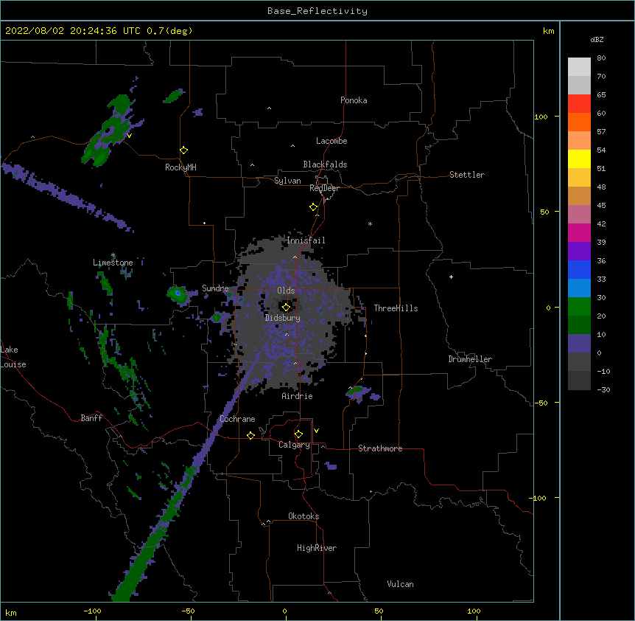
Task: Click the Vulcan city label
Action: pos(400,584)
